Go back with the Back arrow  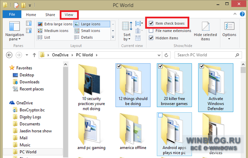[9, 55]
